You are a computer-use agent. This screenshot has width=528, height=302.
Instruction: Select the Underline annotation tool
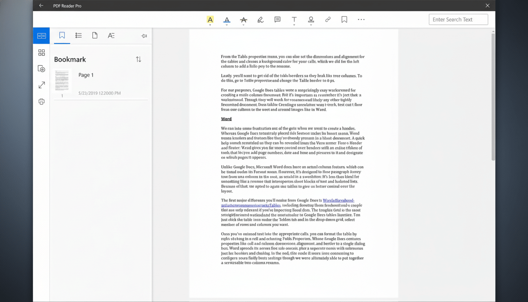coord(227,19)
